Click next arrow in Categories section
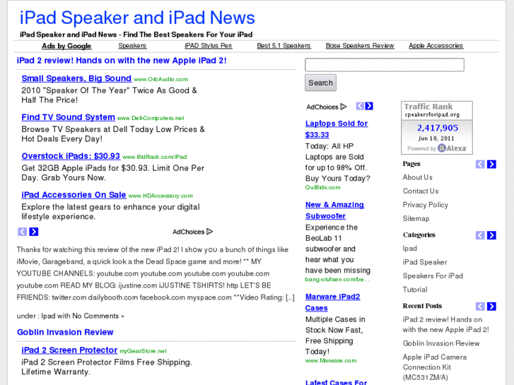The height and width of the screenshot is (385, 514). [x=491, y=235]
